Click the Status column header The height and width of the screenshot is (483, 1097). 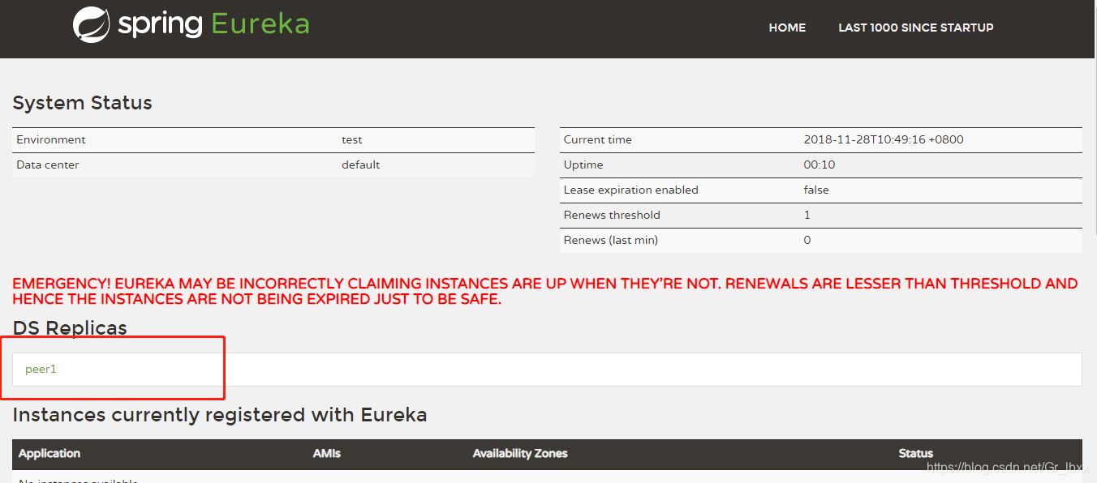pos(916,454)
